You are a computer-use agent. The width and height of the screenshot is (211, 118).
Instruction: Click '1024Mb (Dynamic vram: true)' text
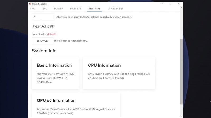click(x=55, y=113)
